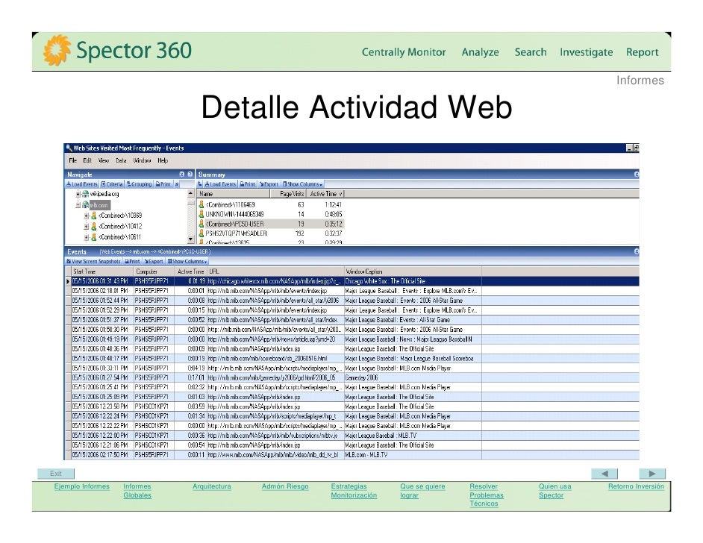703x543 pixels.
Task: Open the Data menu
Action: [x=121, y=160]
